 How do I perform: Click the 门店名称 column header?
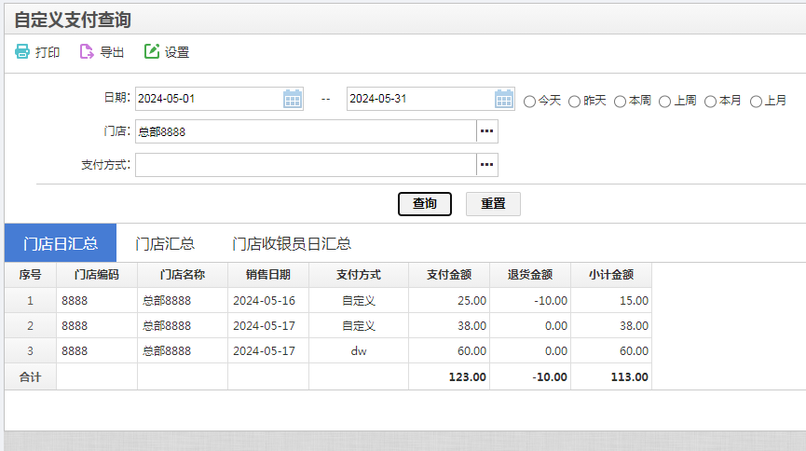[x=183, y=275]
